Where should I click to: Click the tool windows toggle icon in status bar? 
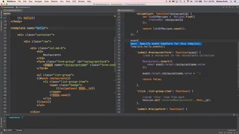tap(1, 133)
